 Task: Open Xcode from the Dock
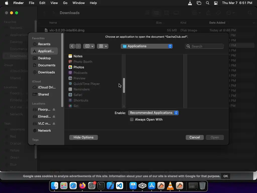(x=110, y=186)
